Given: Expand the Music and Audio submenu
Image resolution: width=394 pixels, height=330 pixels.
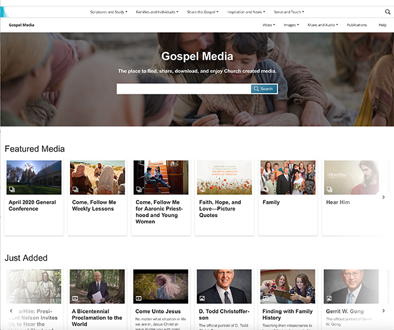Looking at the screenshot, I should coord(323,25).
